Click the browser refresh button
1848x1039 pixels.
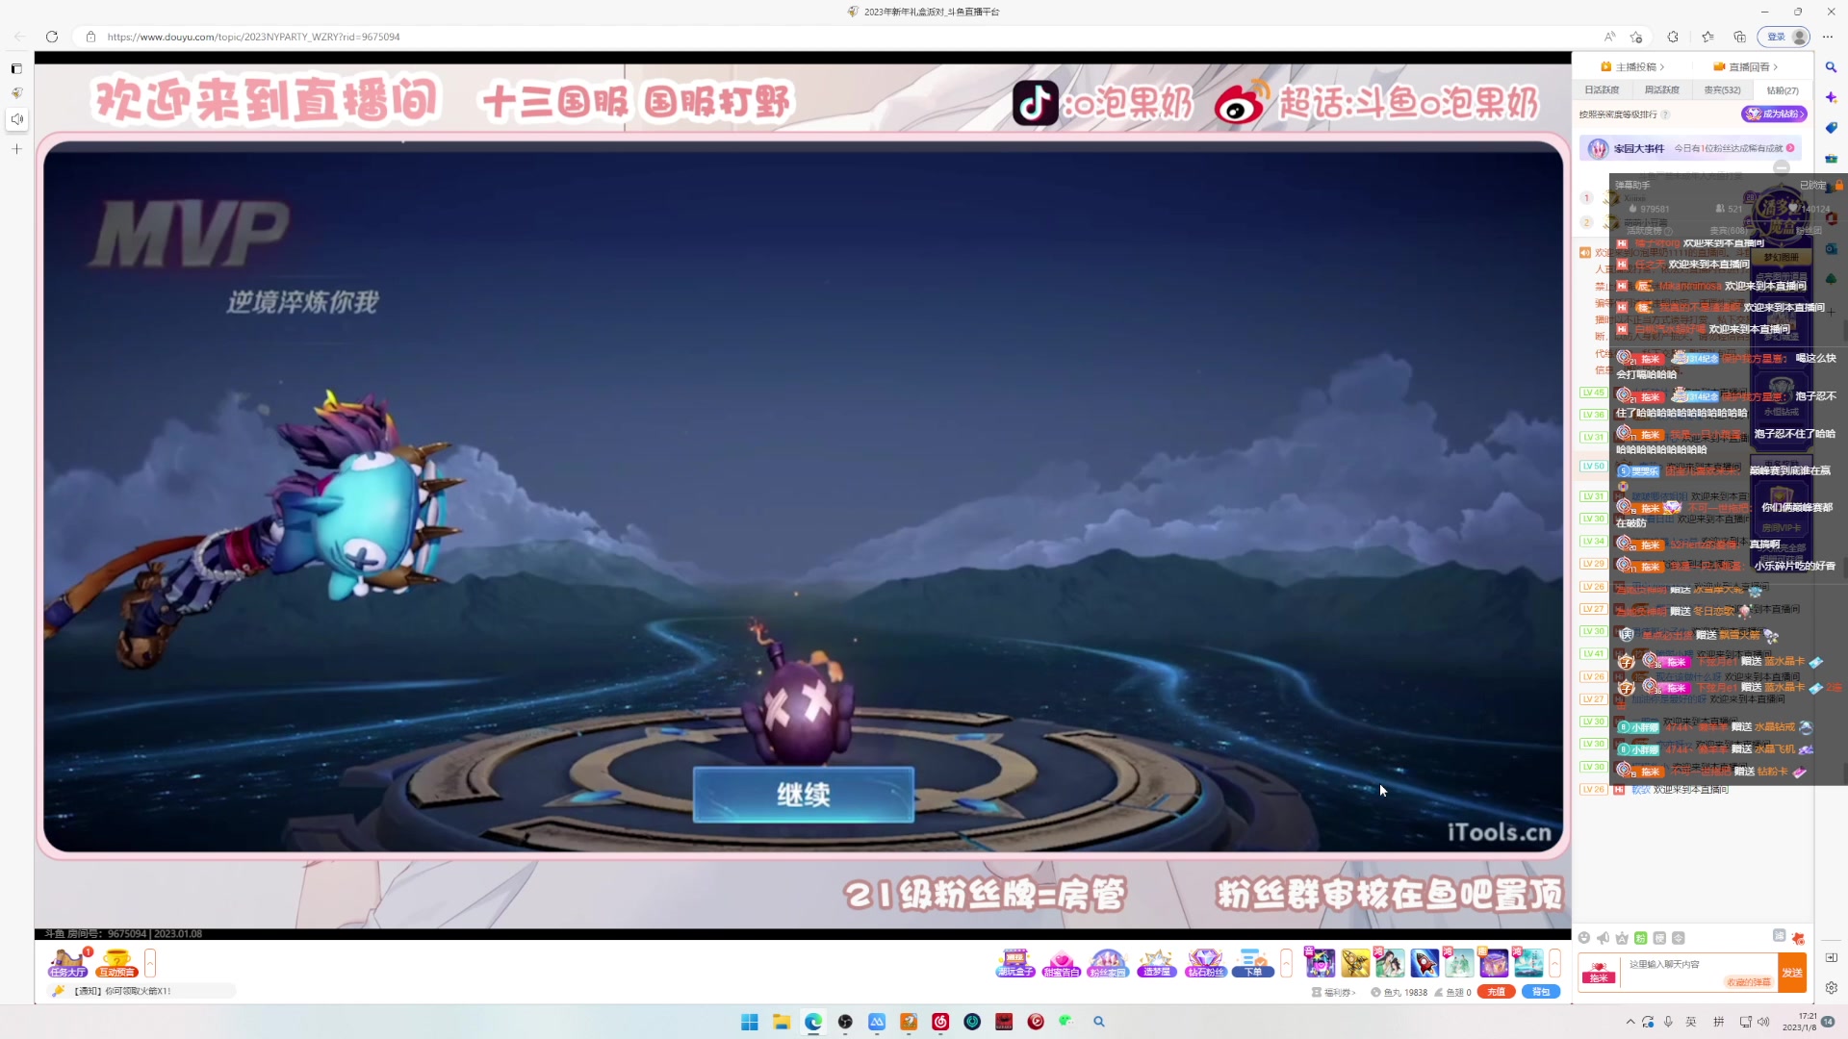pyautogui.click(x=52, y=37)
